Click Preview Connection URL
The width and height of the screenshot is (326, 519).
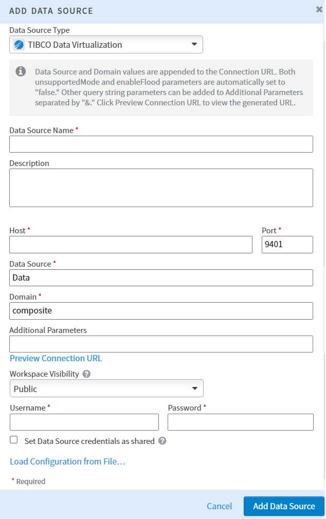[x=56, y=358]
